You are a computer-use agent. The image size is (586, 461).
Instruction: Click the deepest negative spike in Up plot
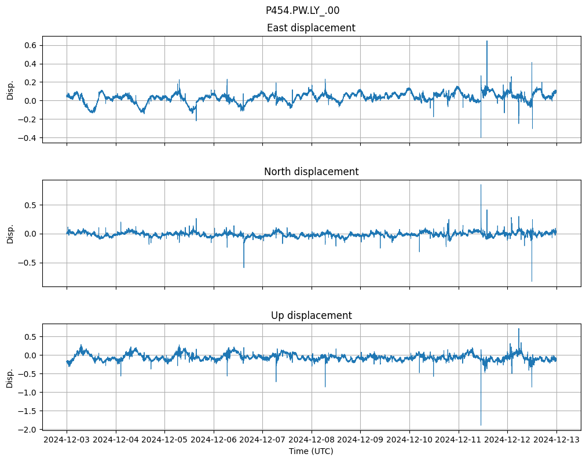coord(481,424)
